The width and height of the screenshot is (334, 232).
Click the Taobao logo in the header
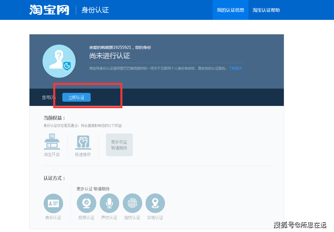pos(49,10)
